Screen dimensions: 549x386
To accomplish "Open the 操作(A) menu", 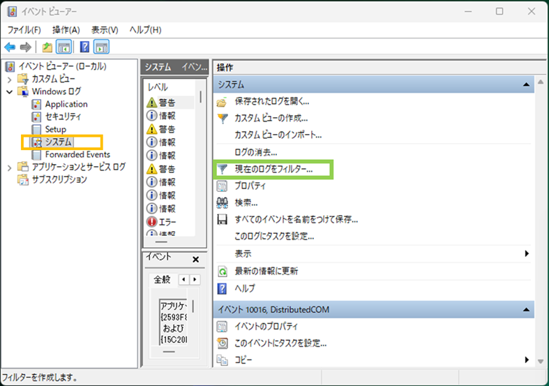I will point(66,30).
